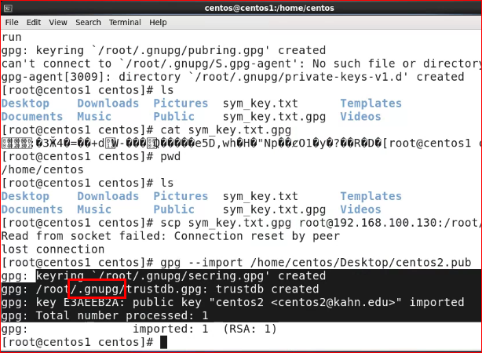The width and height of the screenshot is (482, 353).
Task: Open the View menu
Action: pos(58,23)
